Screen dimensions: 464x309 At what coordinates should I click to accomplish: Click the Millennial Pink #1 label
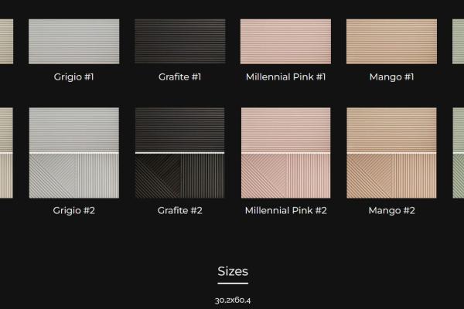click(x=285, y=77)
